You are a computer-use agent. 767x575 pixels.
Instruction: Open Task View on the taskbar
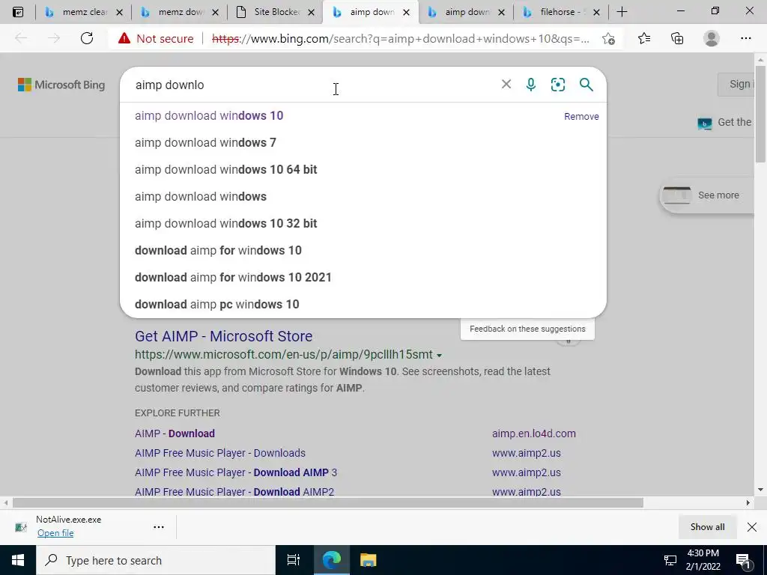293,560
